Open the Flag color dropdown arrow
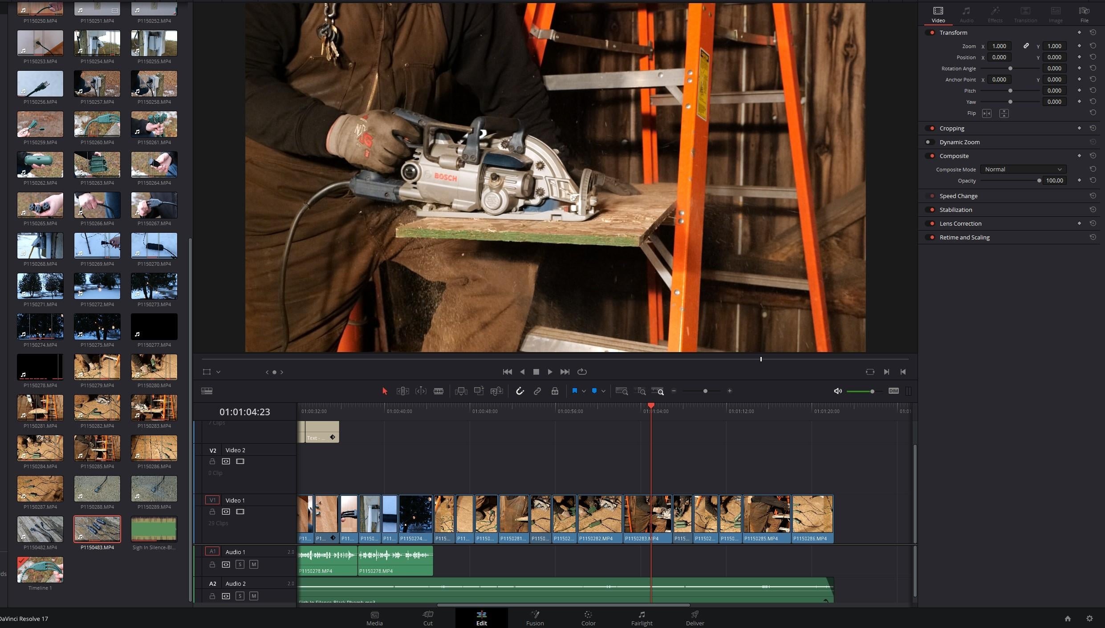This screenshot has width=1105, height=628. tap(584, 391)
